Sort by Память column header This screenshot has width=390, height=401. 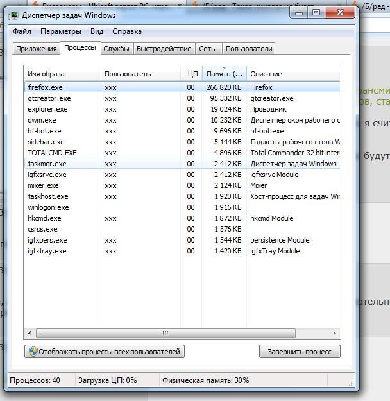point(225,74)
